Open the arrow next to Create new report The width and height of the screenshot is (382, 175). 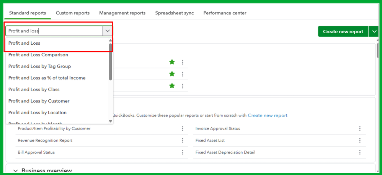coord(373,32)
